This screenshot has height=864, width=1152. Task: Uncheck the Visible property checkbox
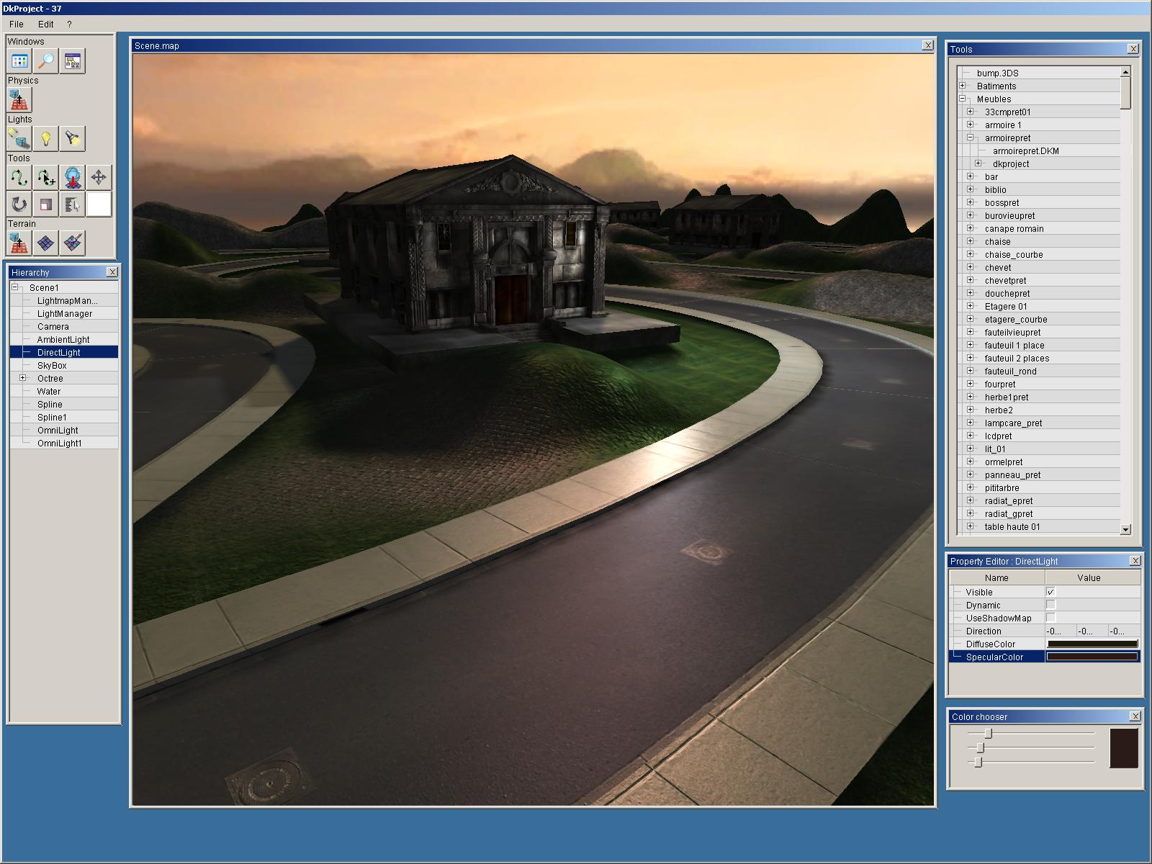pyautogui.click(x=1050, y=592)
